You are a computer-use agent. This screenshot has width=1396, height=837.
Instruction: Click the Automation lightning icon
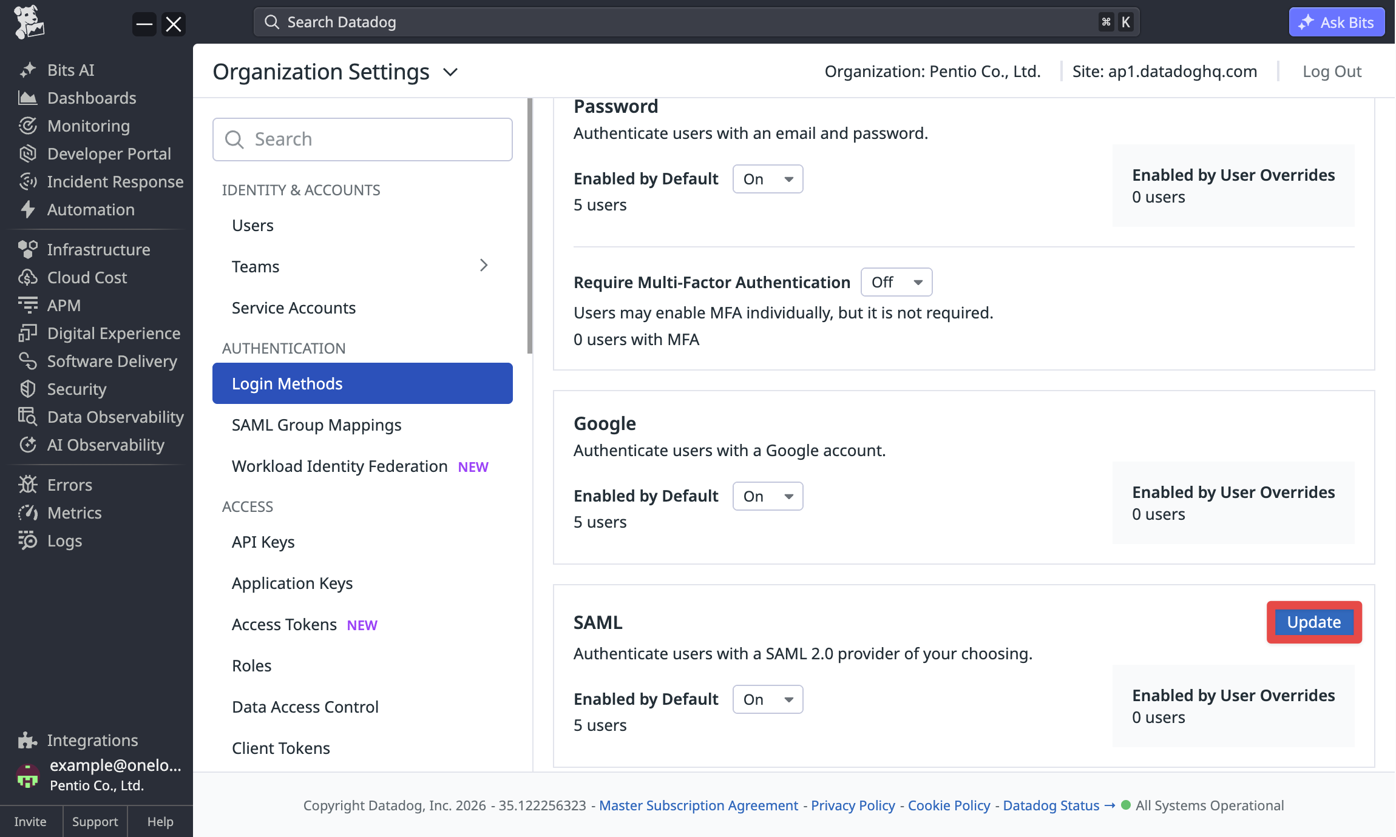point(28,210)
